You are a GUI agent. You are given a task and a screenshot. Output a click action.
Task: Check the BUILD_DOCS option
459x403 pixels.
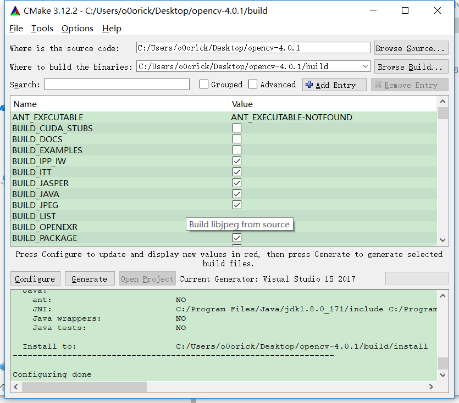pyautogui.click(x=237, y=139)
